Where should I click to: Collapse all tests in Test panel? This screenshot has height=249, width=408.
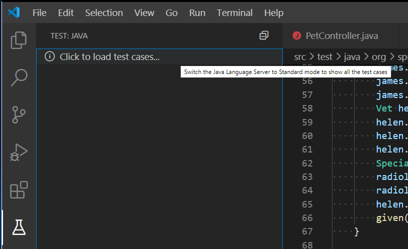[x=264, y=35]
